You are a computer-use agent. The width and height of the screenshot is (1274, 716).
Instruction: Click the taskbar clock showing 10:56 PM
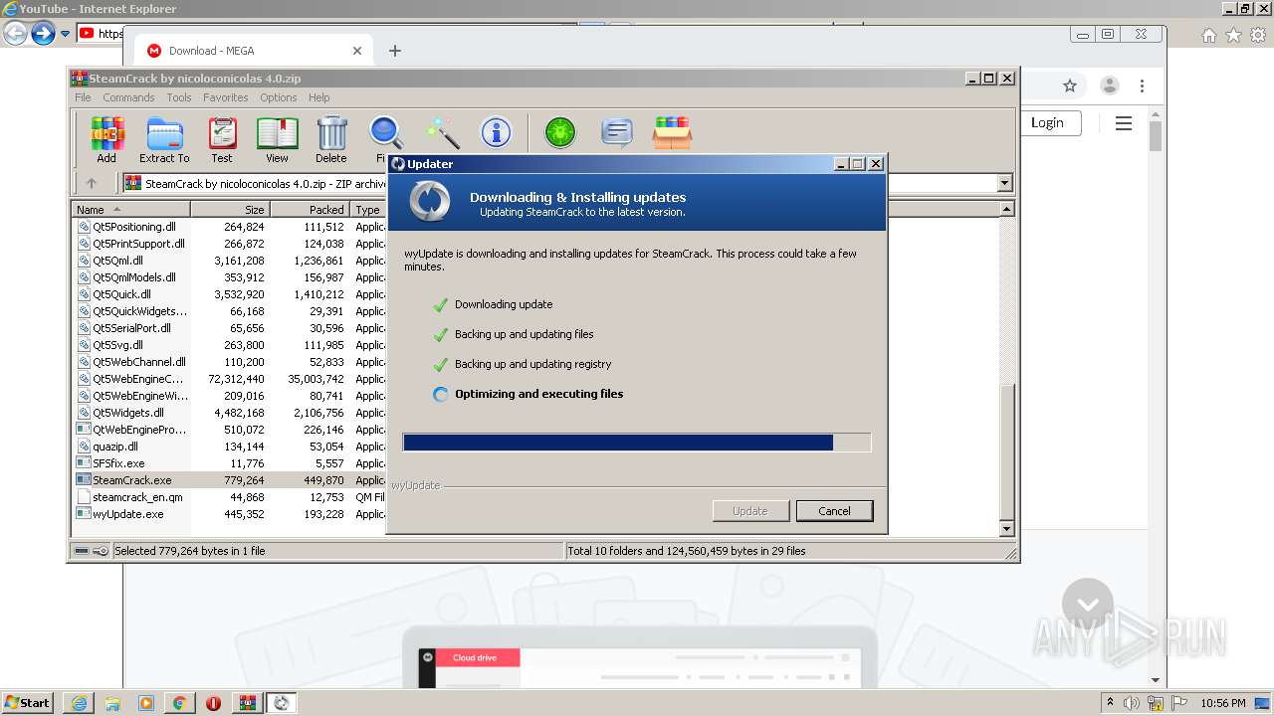click(x=1222, y=703)
